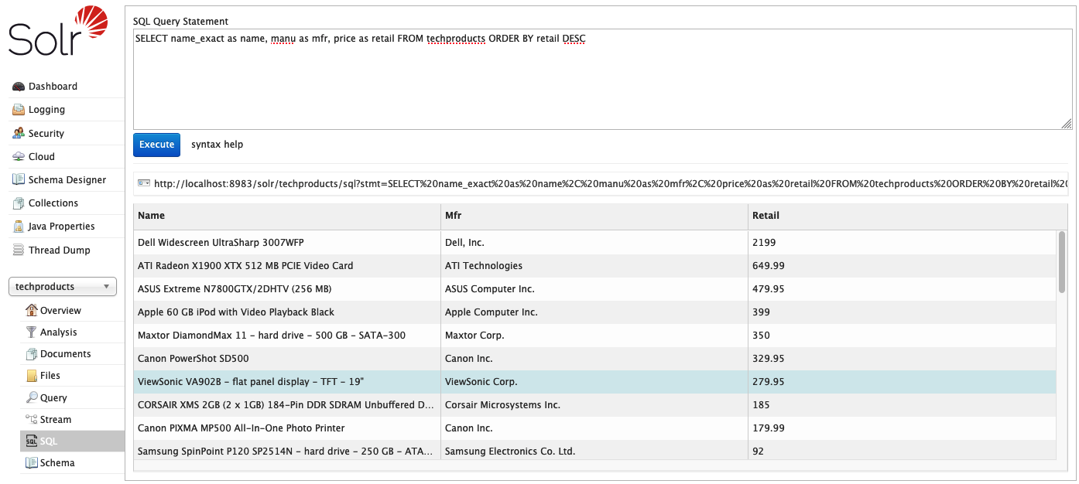
Task: Click the results table vertical scrollbar
Action: point(1062,263)
